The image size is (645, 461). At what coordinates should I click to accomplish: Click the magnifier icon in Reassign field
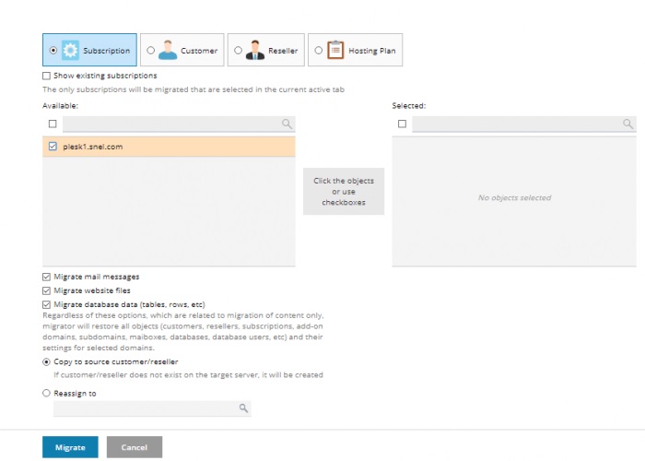pos(243,408)
